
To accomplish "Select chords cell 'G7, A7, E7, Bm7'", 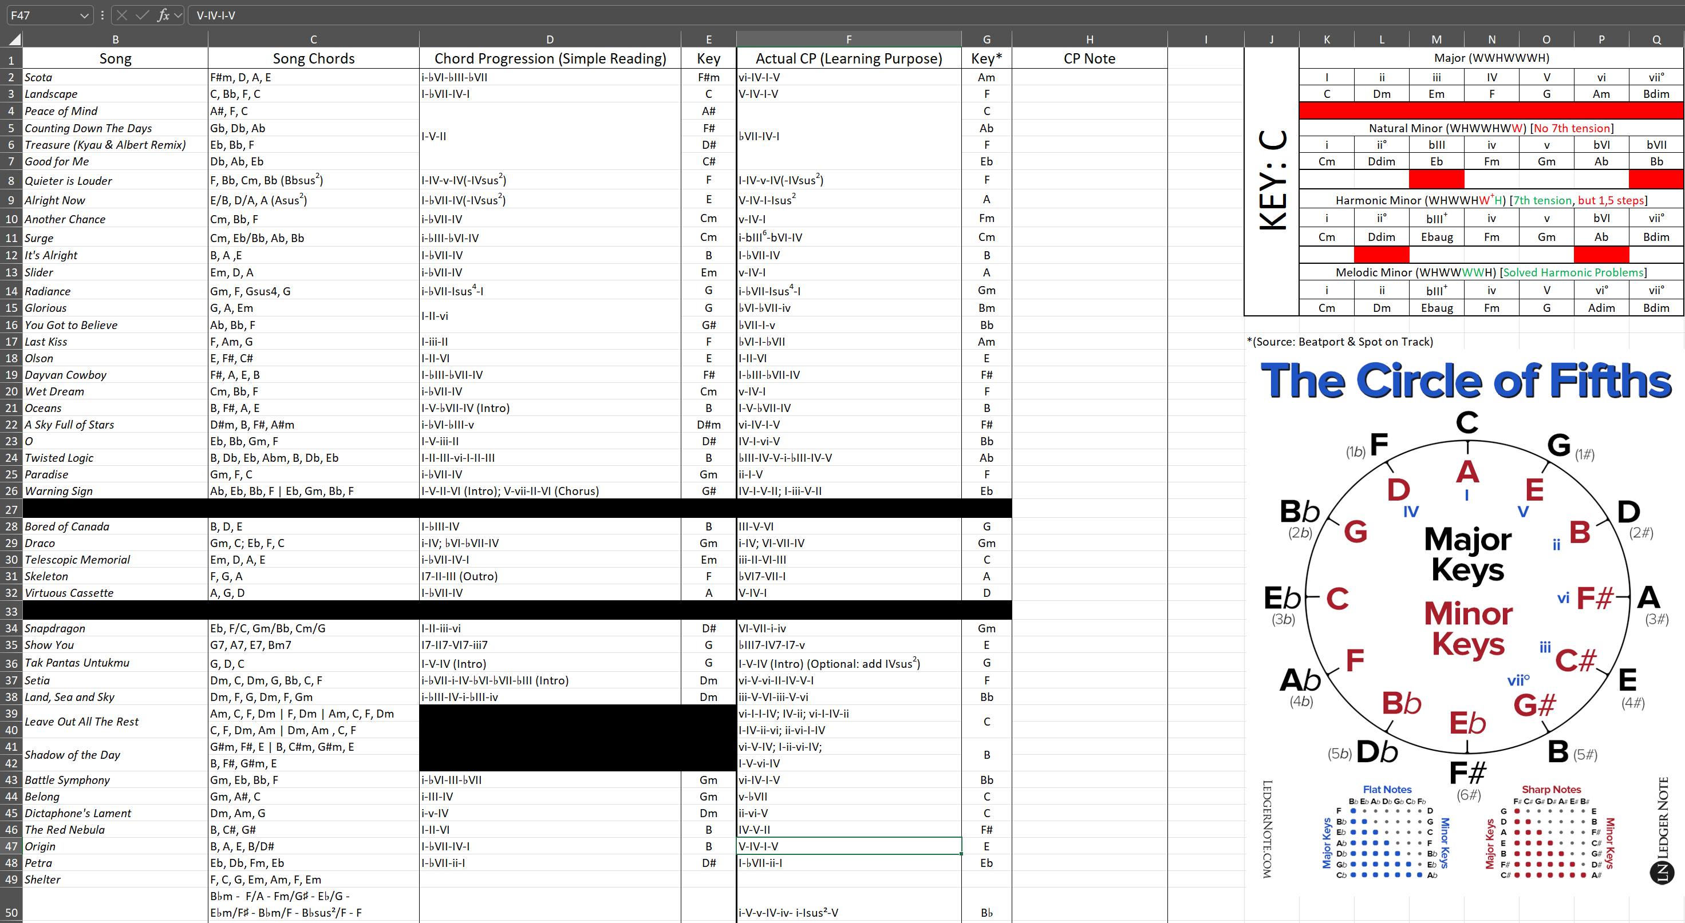I will [x=313, y=644].
